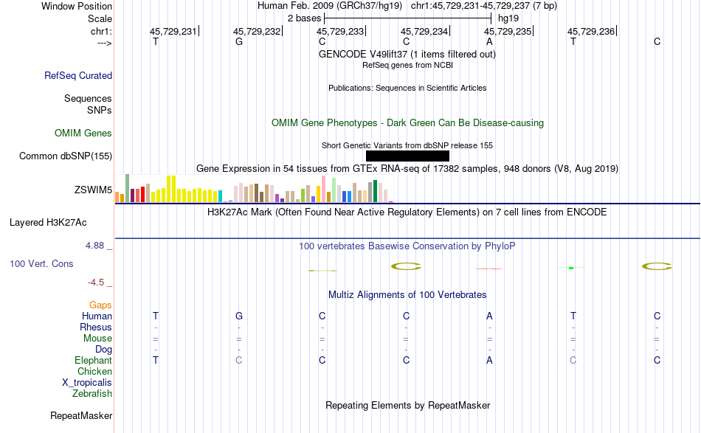701x433 pixels.
Task: Click the Dog species row label
Action: pyautogui.click(x=103, y=350)
